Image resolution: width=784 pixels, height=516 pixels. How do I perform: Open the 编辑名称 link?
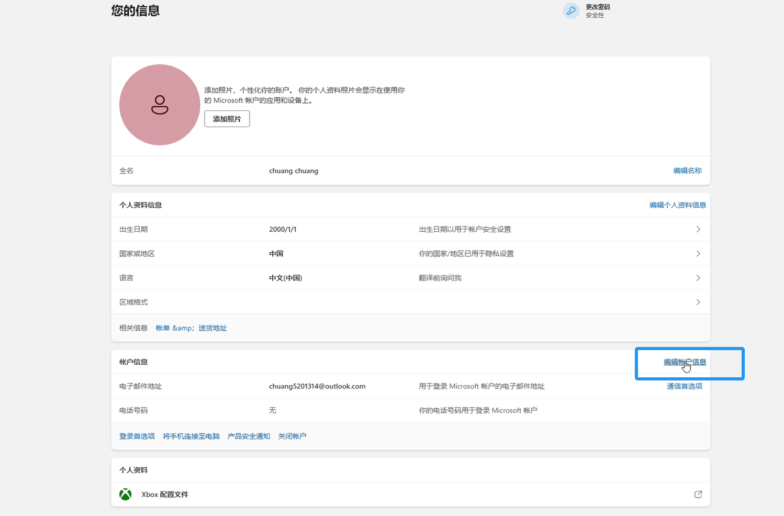coord(687,171)
